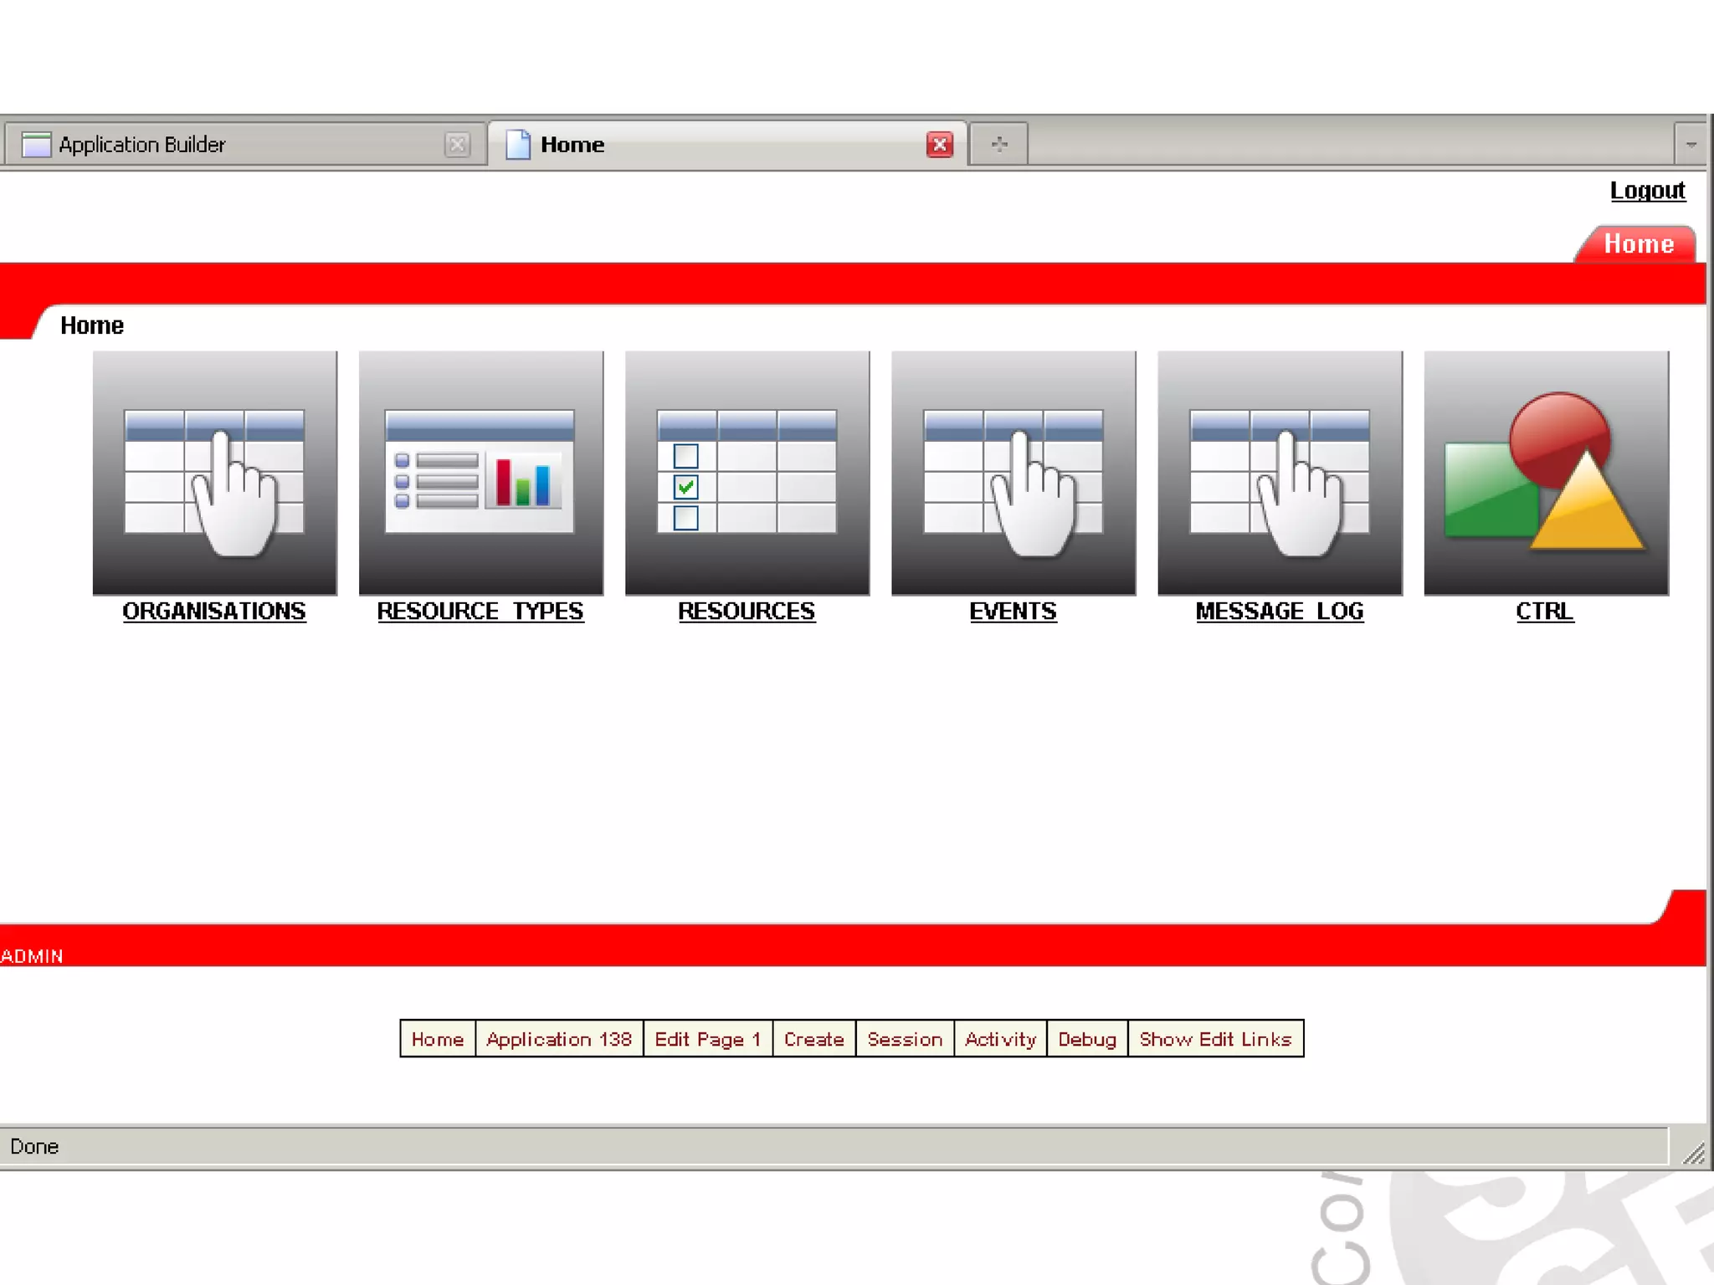Select the red Home navigation tab
Image resolution: width=1714 pixels, height=1285 pixels.
coord(1638,244)
